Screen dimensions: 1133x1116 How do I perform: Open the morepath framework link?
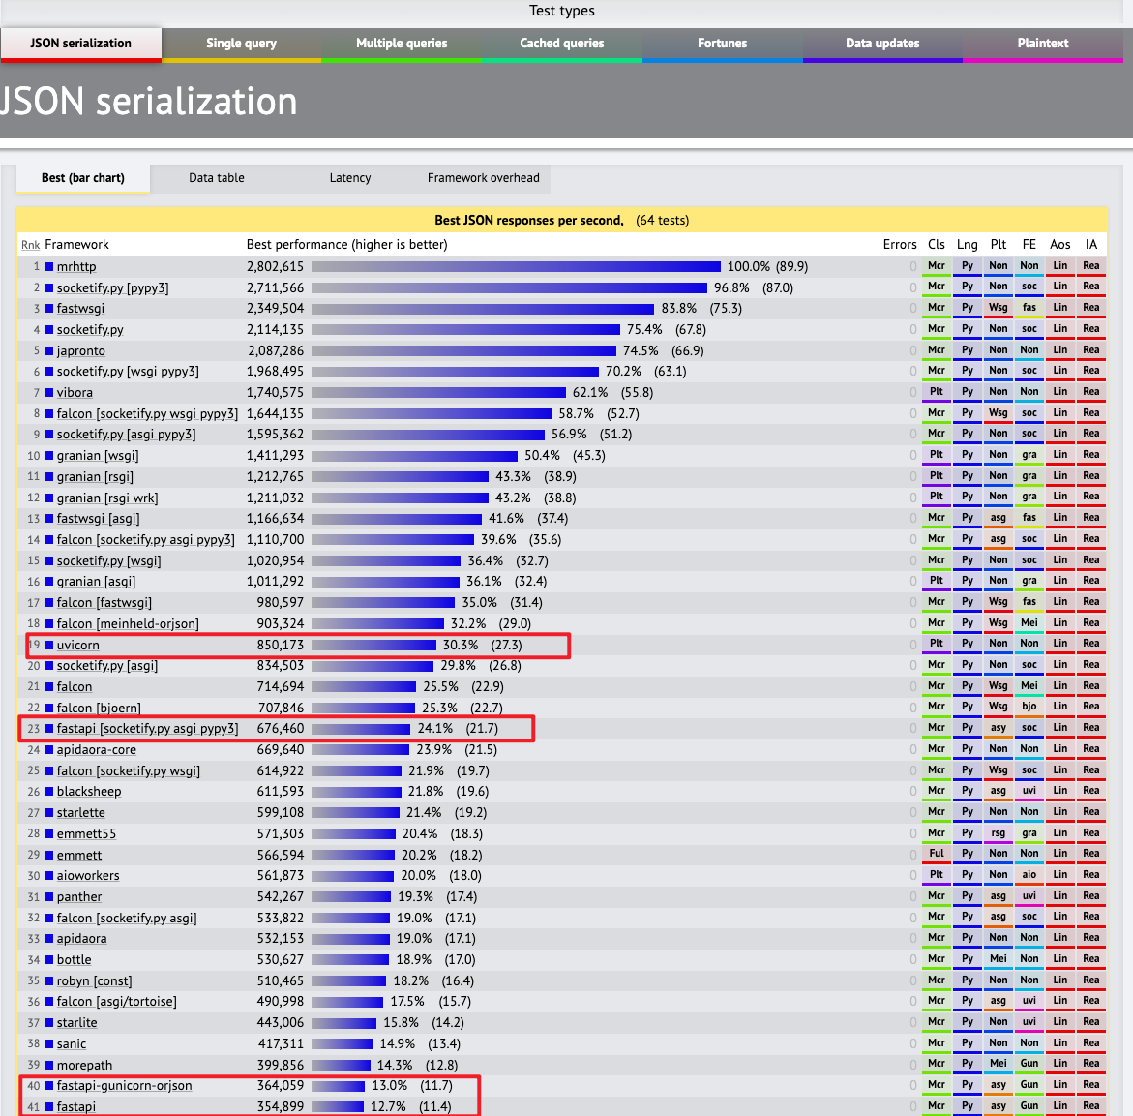(x=84, y=1066)
